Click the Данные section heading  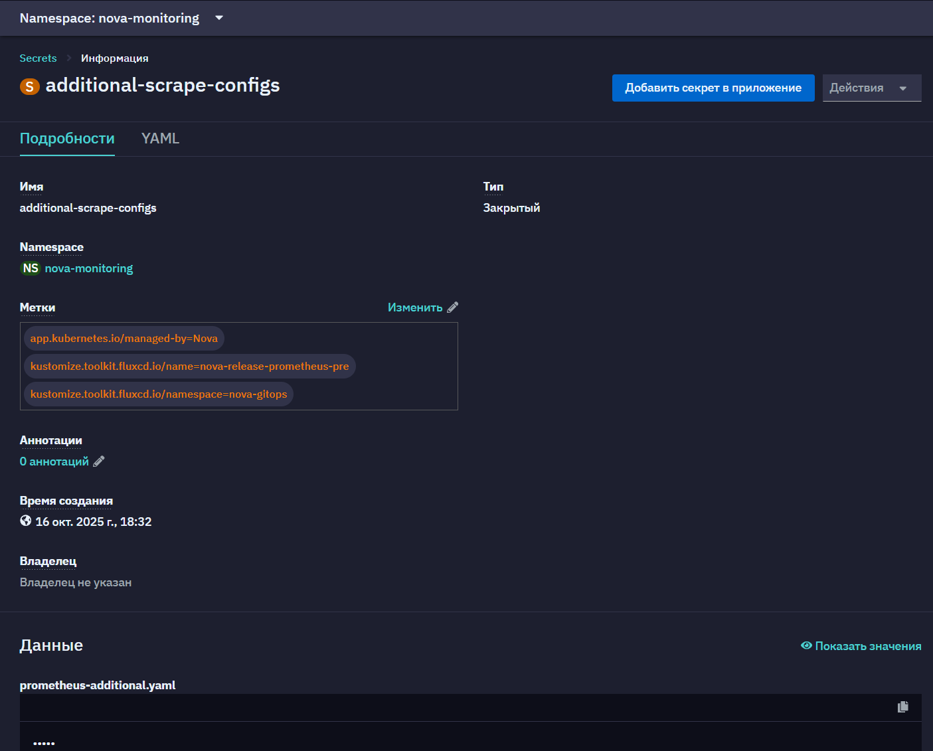pyautogui.click(x=51, y=645)
